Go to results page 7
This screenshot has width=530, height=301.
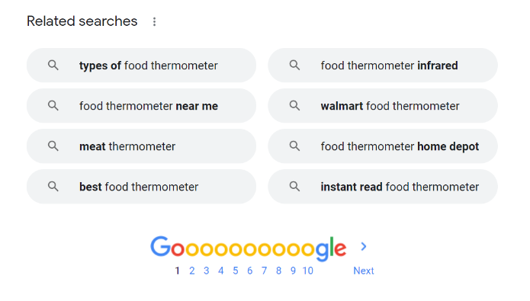click(264, 271)
